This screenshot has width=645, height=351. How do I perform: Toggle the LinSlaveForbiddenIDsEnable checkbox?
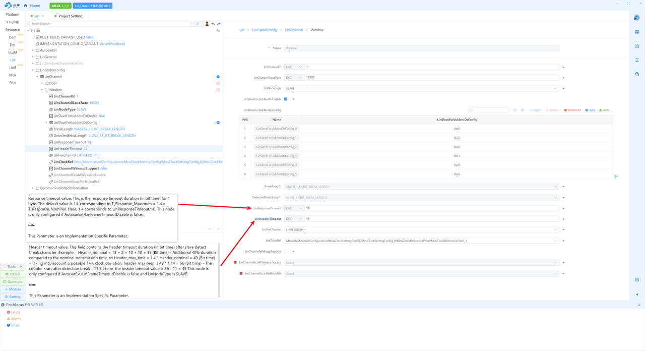tap(286, 99)
